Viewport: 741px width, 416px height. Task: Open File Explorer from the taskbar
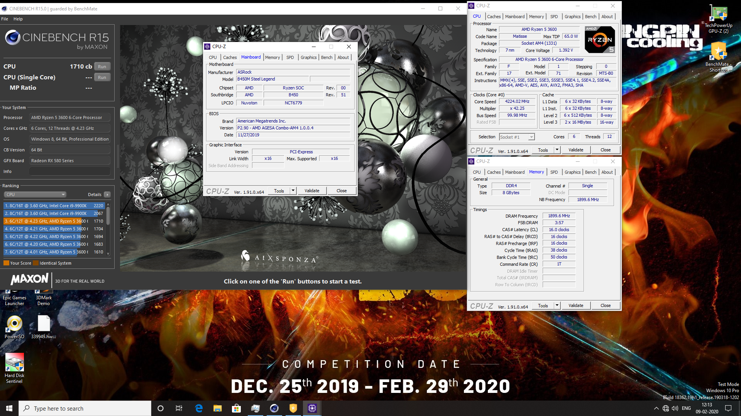pyautogui.click(x=218, y=408)
